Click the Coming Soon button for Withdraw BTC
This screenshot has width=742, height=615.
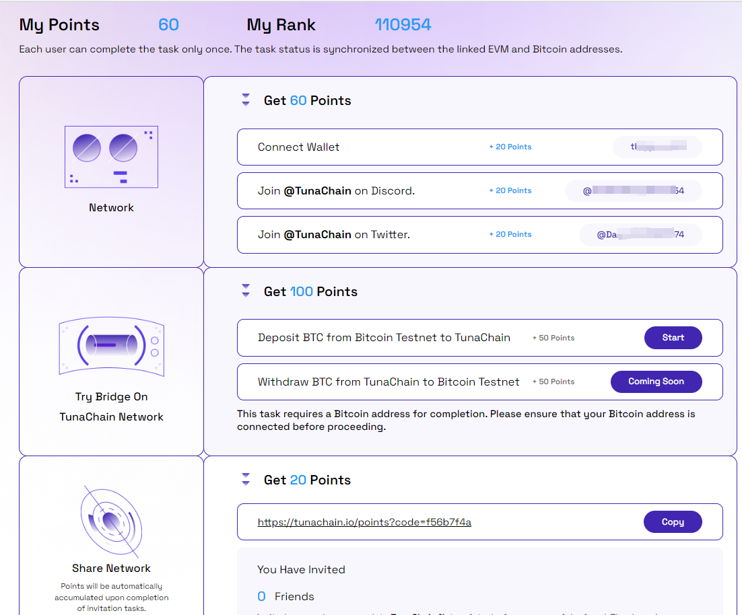coord(656,382)
